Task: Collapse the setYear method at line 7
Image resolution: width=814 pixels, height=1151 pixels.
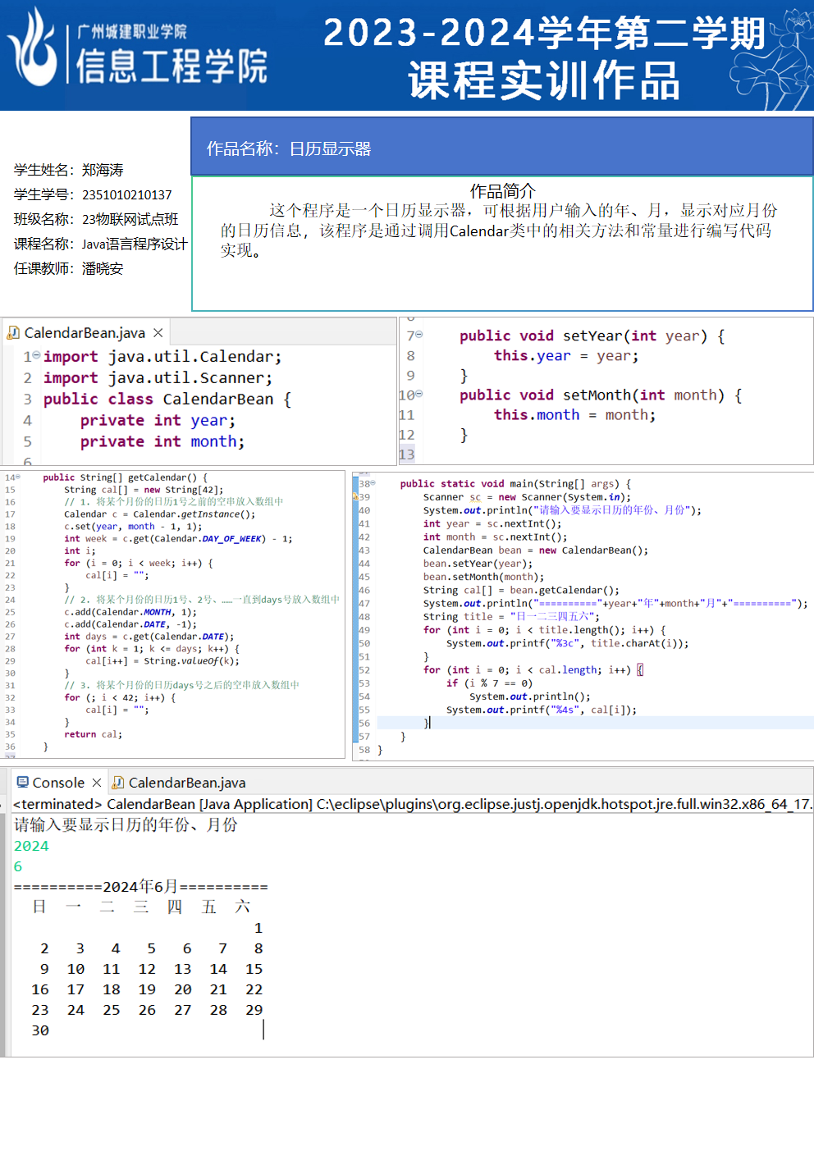Action: tap(419, 335)
